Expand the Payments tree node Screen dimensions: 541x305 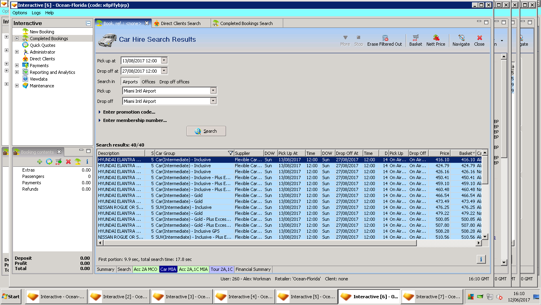coord(17,66)
